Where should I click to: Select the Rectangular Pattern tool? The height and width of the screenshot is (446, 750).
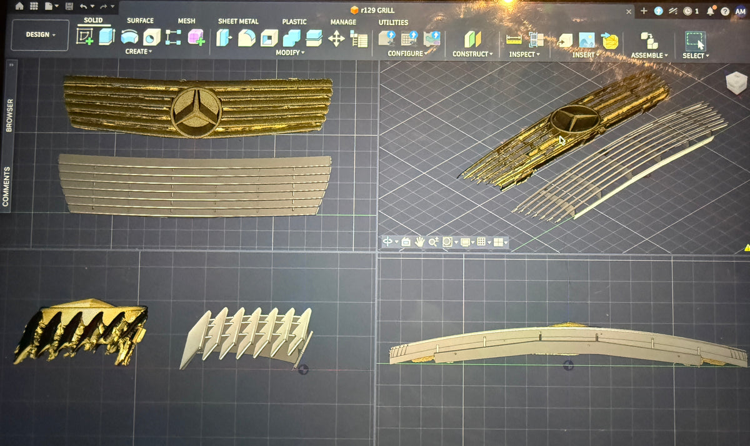pos(173,38)
